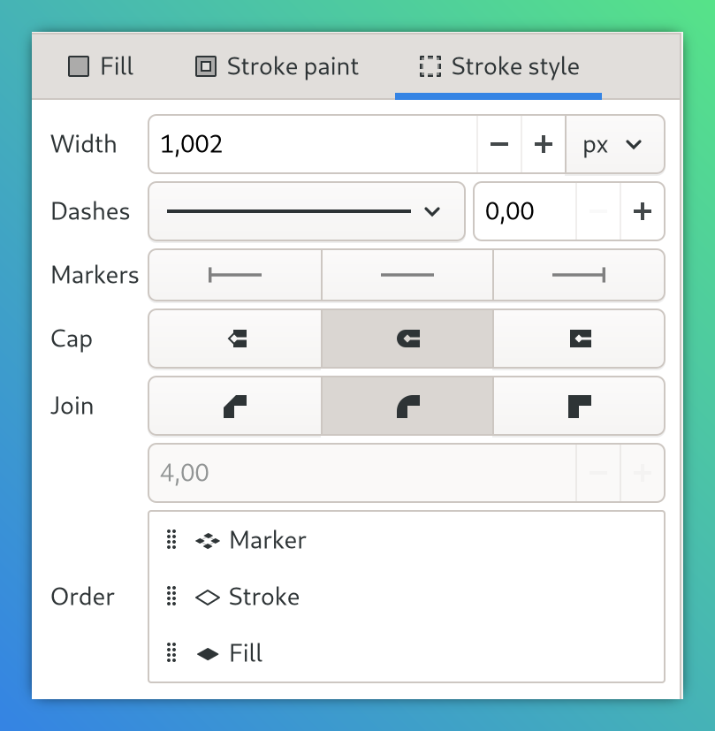The height and width of the screenshot is (731, 715).
Task: Switch to the Stroke paint tab
Action: pos(277,65)
